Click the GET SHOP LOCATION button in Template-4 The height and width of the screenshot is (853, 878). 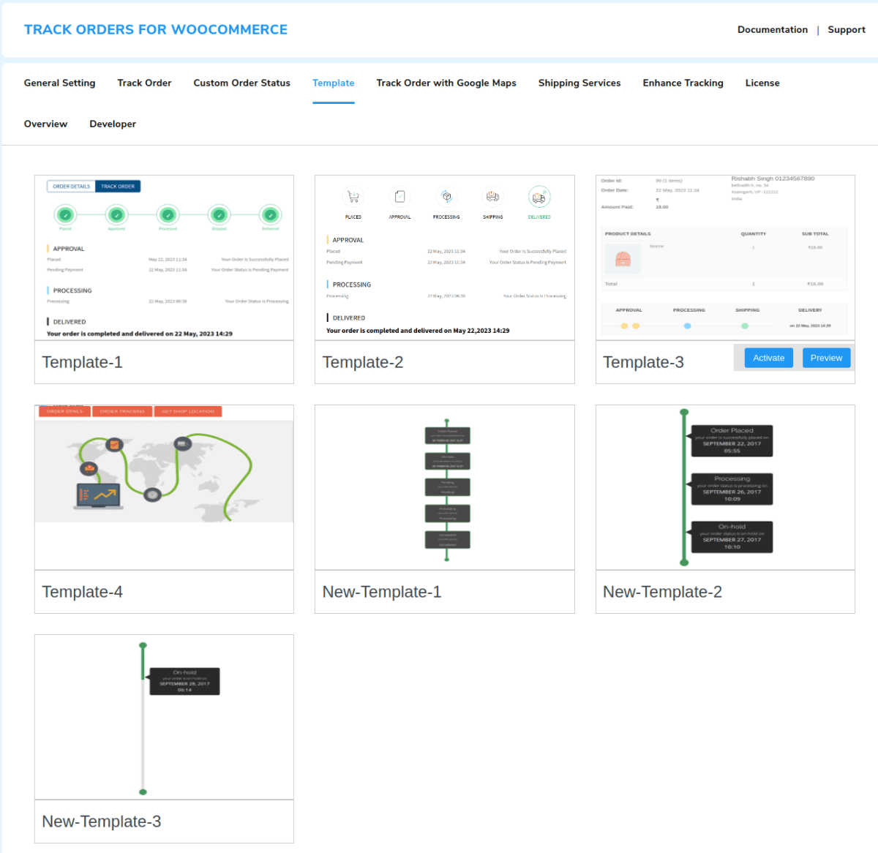[187, 411]
